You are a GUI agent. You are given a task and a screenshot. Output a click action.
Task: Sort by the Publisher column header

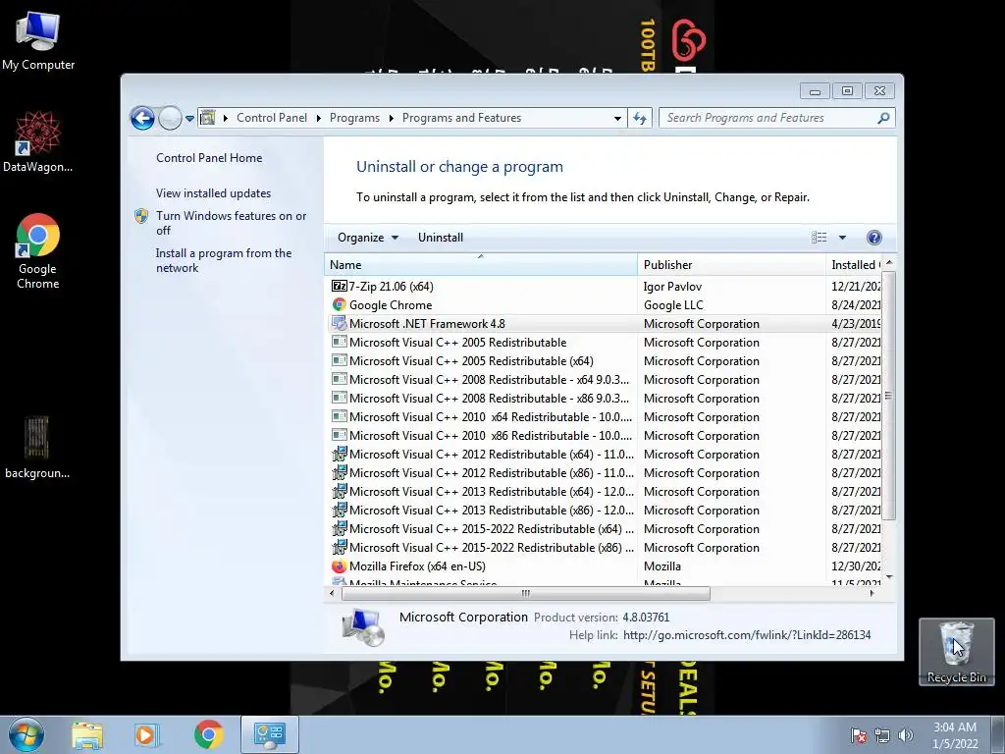pyautogui.click(x=731, y=265)
